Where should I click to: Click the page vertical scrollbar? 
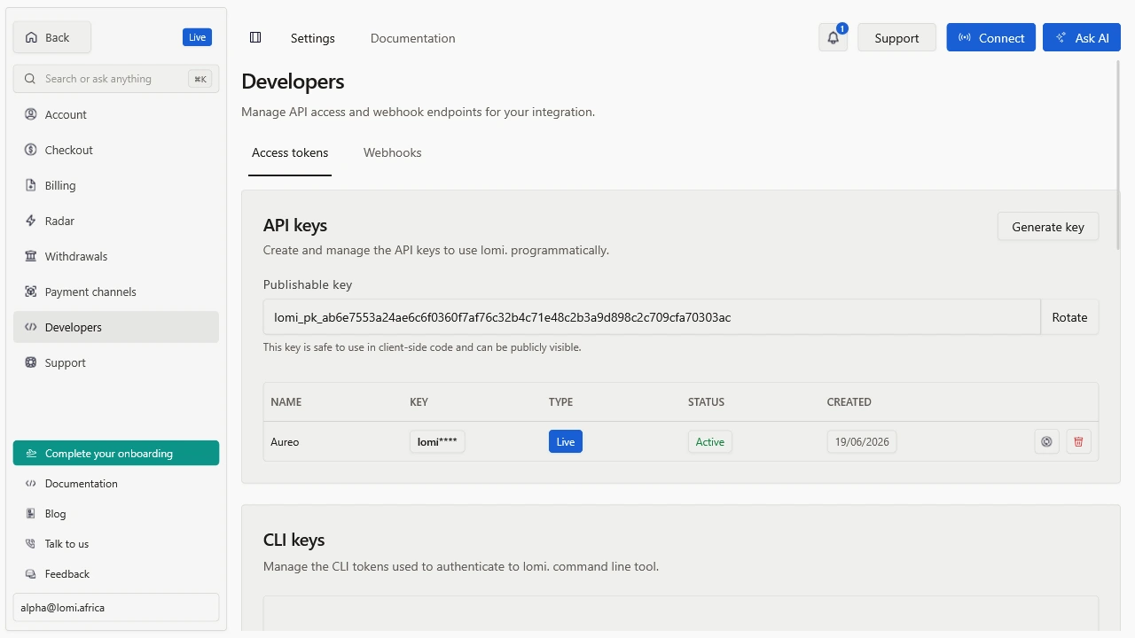click(1119, 155)
